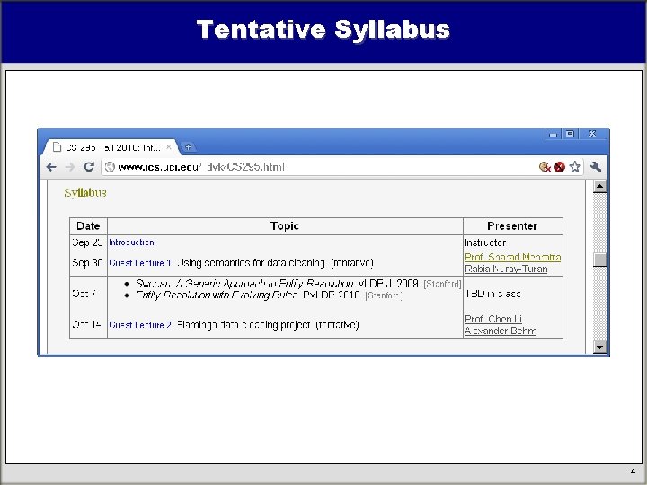This screenshot has width=647, height=485.
Task: Open the Rabia Nuray-Turan link
Action: click(506, 269)
